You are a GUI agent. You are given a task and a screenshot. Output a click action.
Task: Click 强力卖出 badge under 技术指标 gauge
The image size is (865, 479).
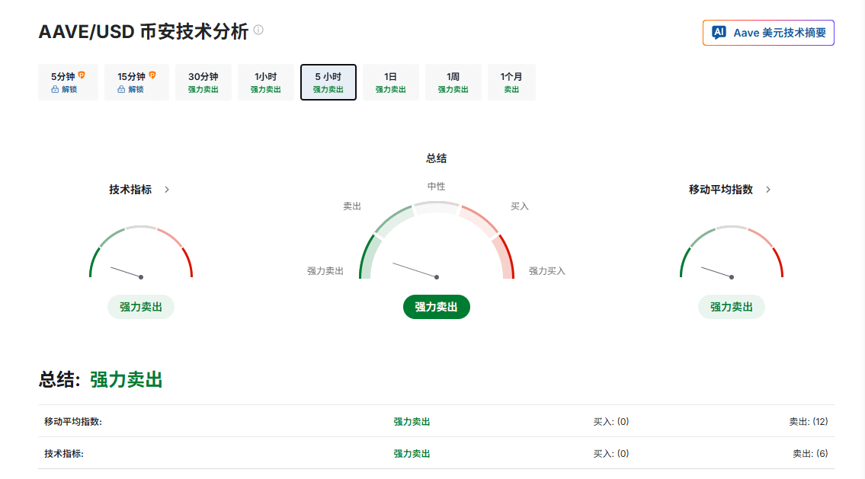pyautogui.click(x=141, y=307)
